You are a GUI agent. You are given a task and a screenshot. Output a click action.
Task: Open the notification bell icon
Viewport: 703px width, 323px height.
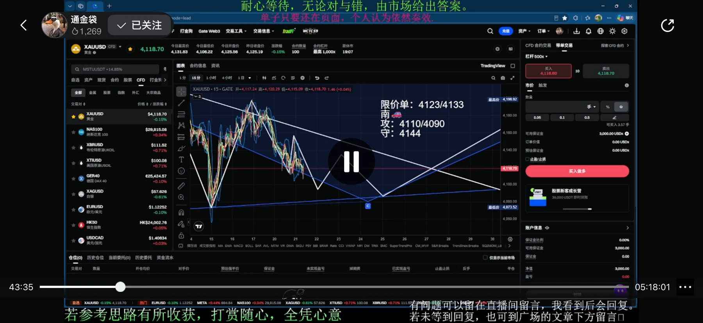click(x=588, y=31)
